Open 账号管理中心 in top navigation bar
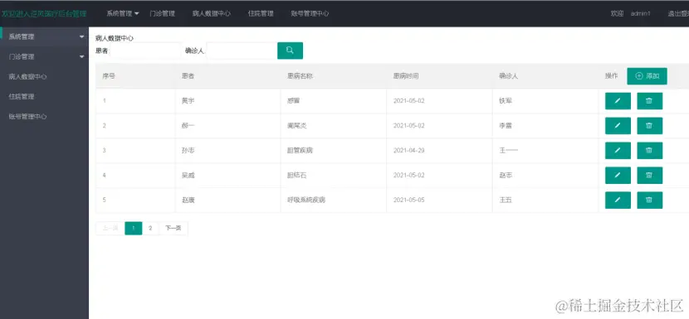The height and width of the screenshot is (319, 689). 310,13
